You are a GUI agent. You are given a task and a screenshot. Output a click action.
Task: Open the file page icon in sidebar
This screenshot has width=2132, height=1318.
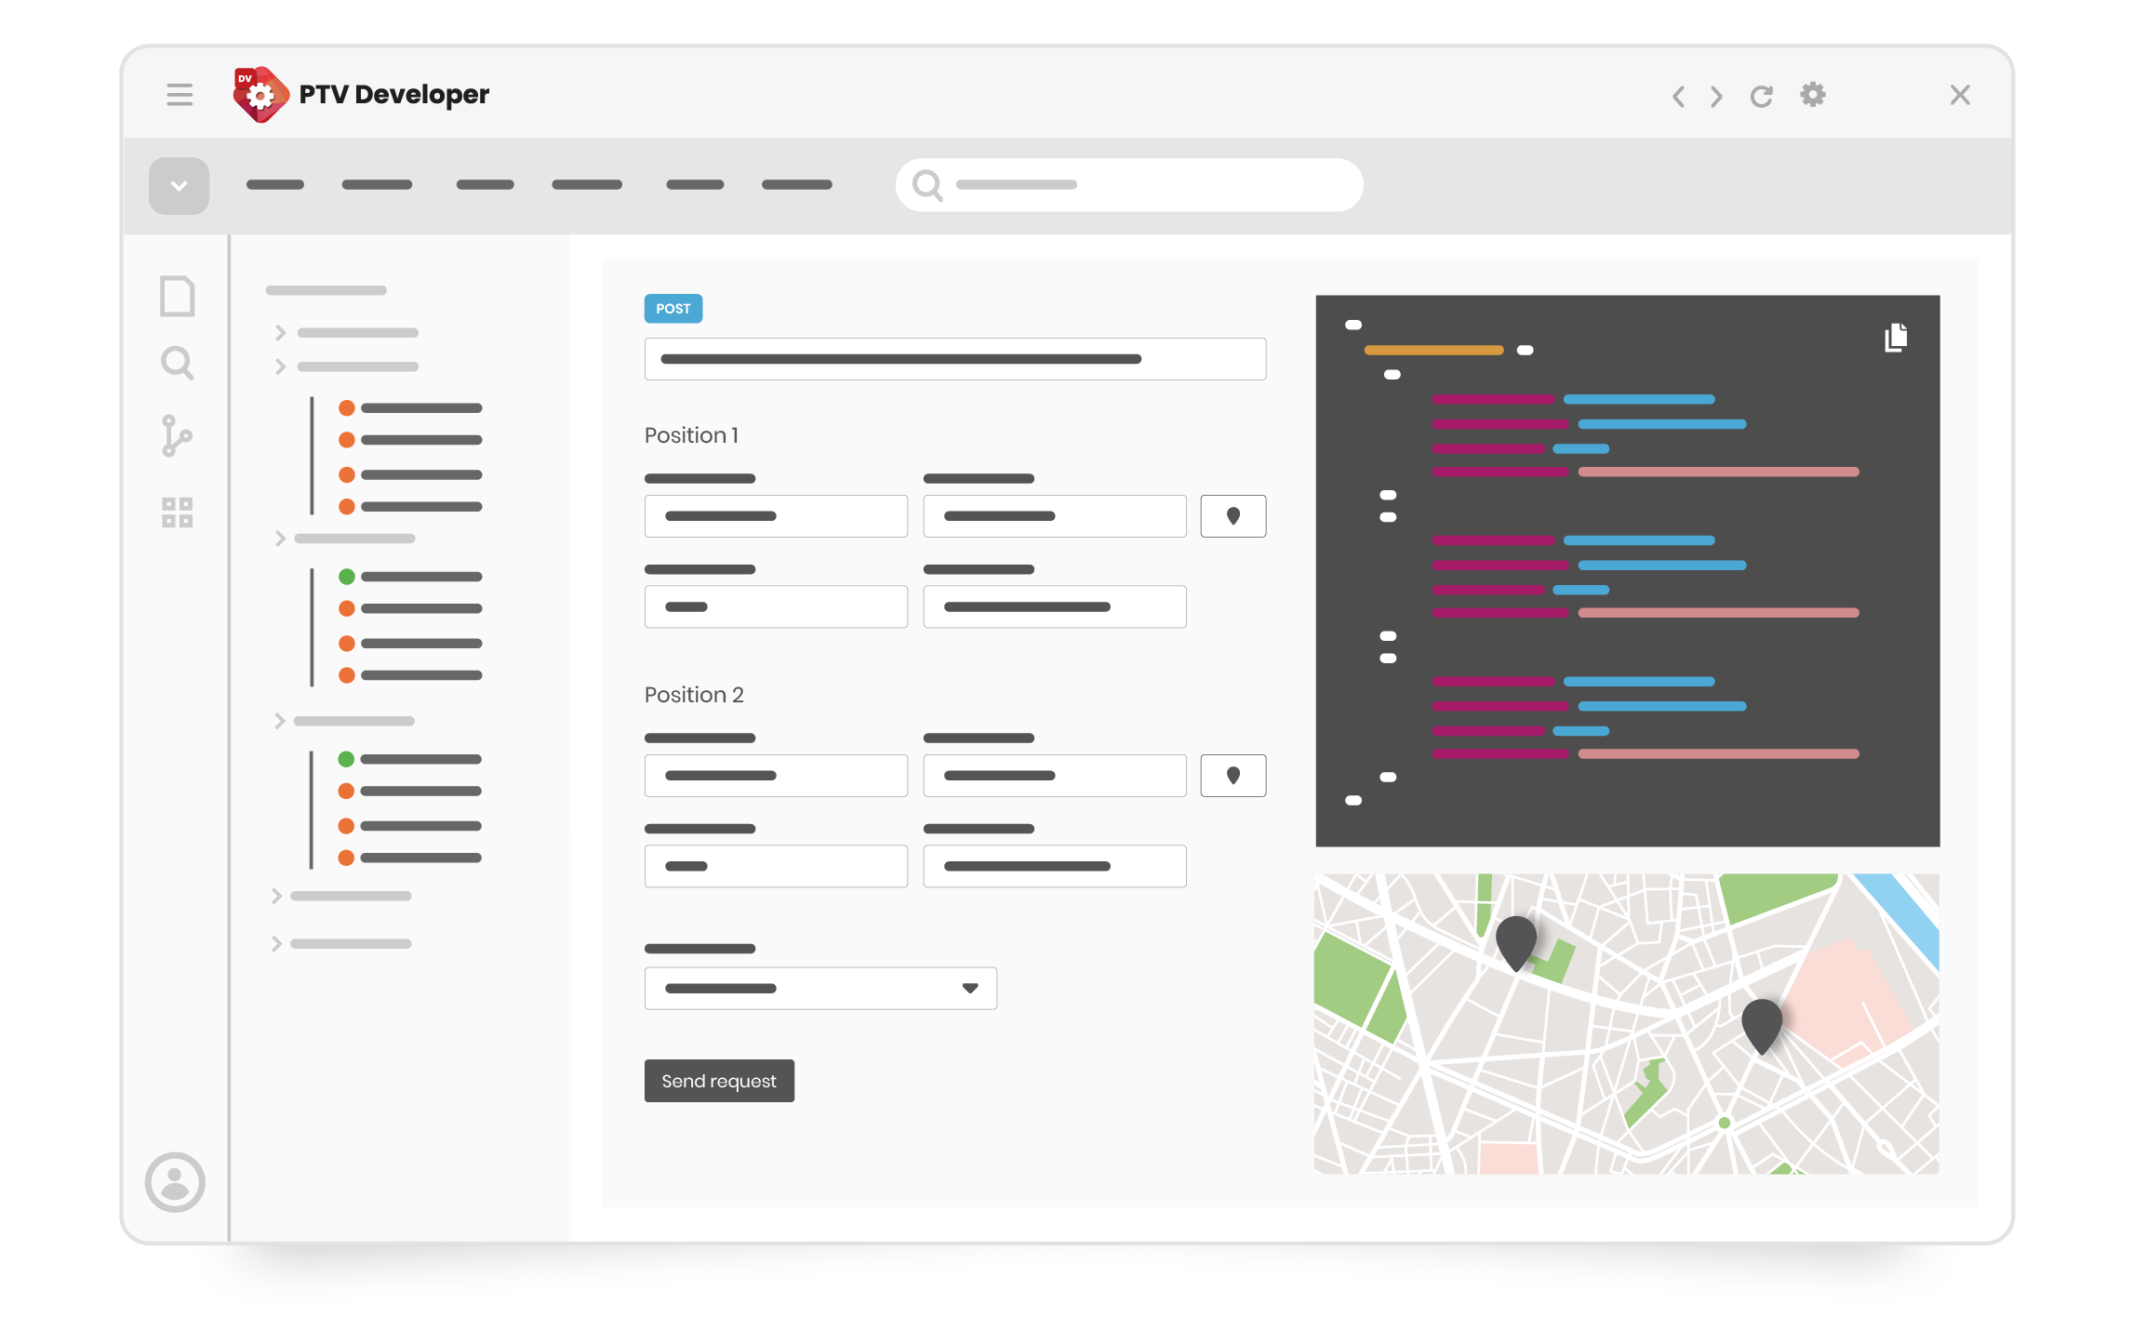click(177, 296)
